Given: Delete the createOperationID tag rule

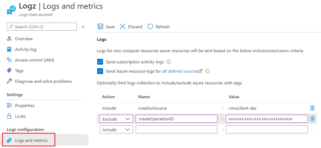Looking at the screenshot, I should tap(312, 119).
